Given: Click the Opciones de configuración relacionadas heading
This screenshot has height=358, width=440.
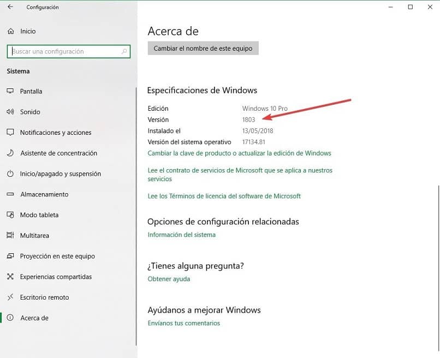Looking at the screenshot, I should pos(223,222).
